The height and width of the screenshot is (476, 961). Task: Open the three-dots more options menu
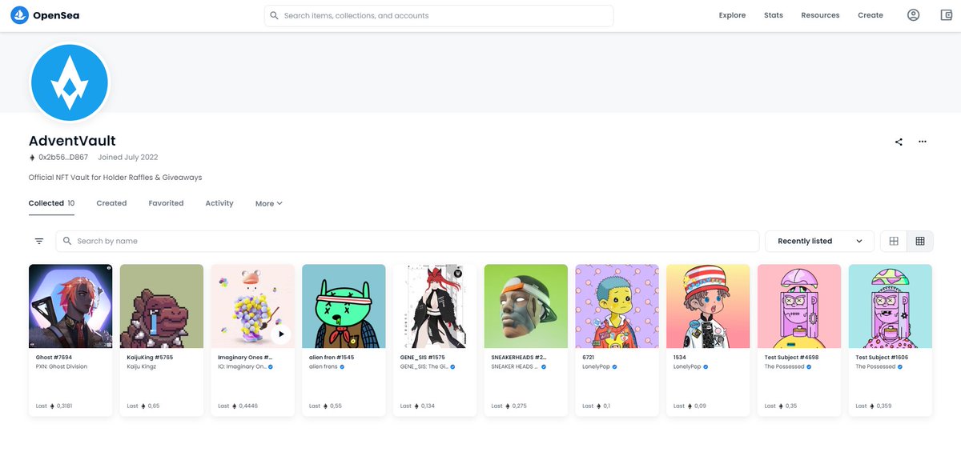click(923, 142)
